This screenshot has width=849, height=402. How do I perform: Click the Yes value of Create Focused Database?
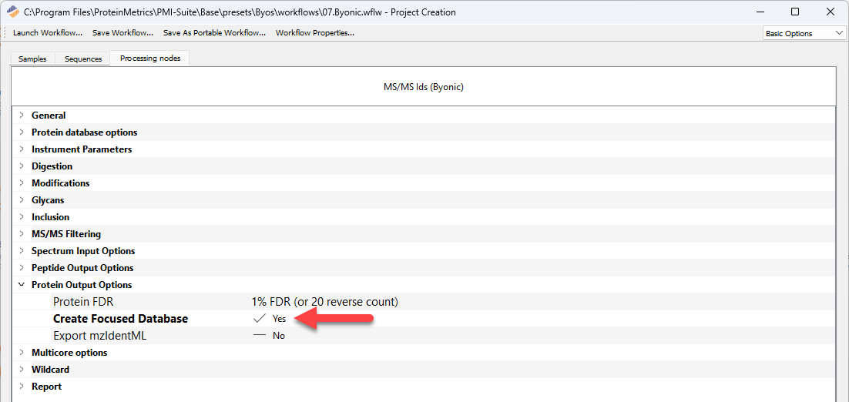[x=280, y=319]
